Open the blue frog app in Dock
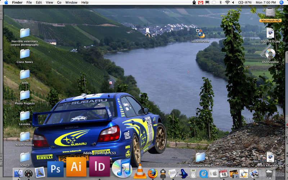This screenshot has width=288, height=180. click(x=183, y=174)
